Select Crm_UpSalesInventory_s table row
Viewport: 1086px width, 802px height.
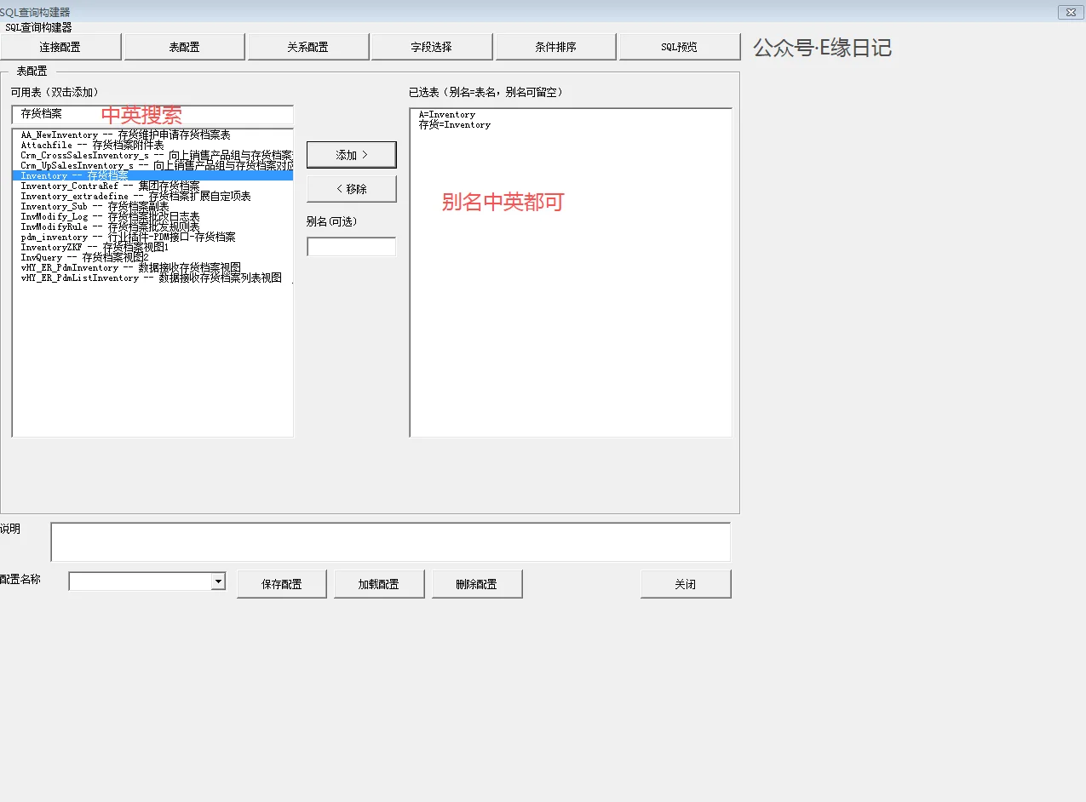pos(153,165)
